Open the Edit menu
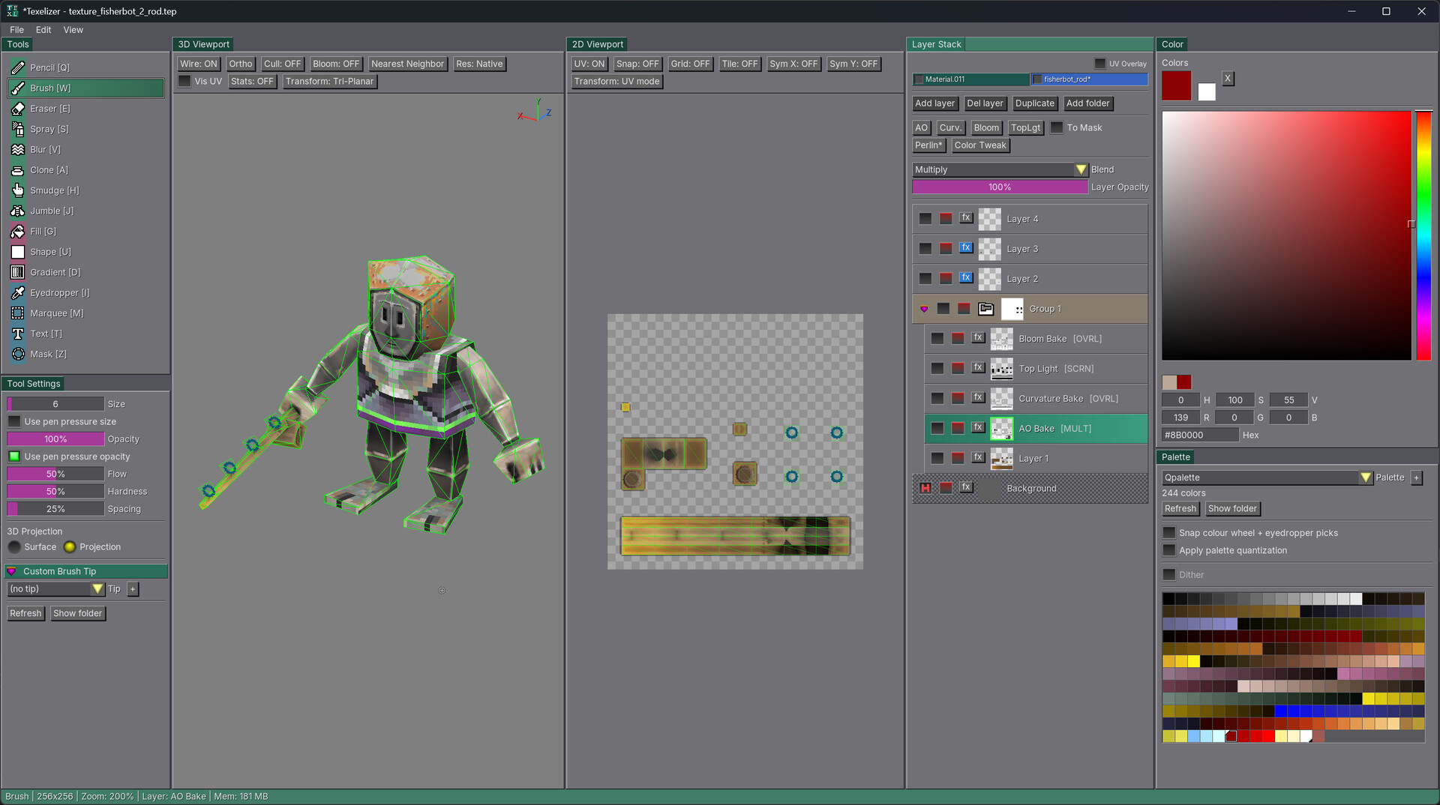This screenshot has width=1440, height=805. point(43,30)
